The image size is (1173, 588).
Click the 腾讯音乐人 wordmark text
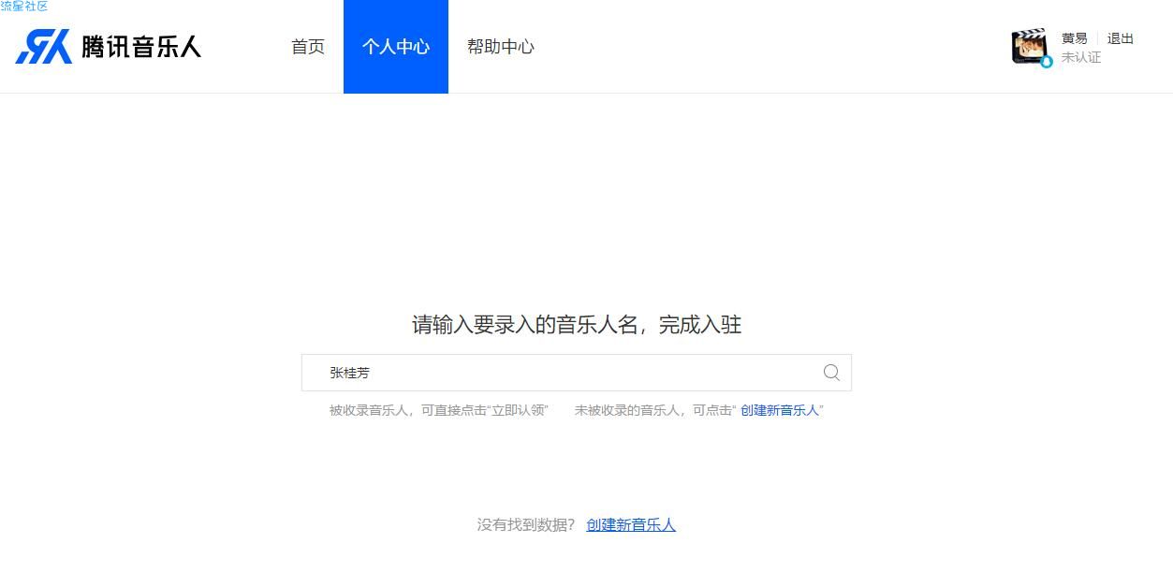pos(141,47)
